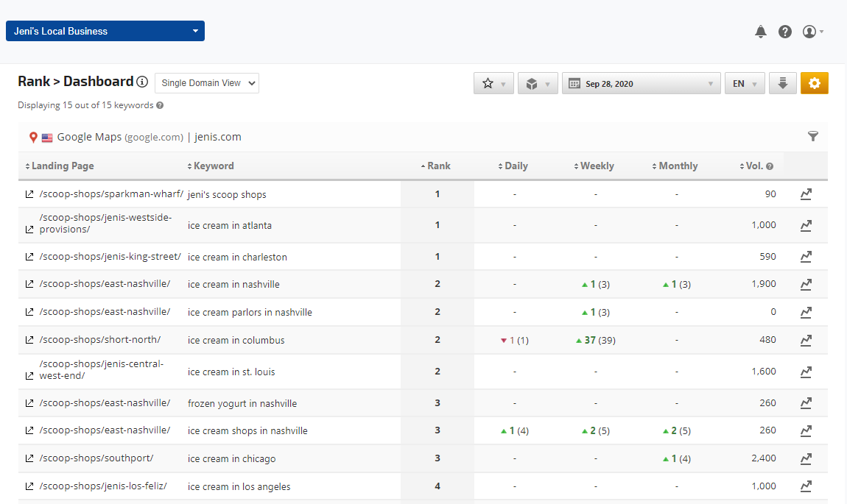This screenshot has height=504, width=847.
Task: View trend graph for ice cream in chicago
Action: click(806, 458)
